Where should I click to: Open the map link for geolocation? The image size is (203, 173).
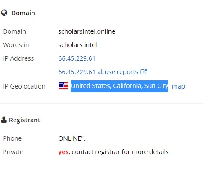[x=178, y=86]
